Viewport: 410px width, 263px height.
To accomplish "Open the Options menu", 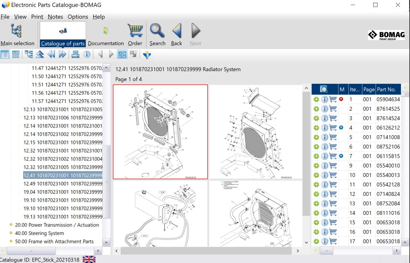I will pos(78,17).
